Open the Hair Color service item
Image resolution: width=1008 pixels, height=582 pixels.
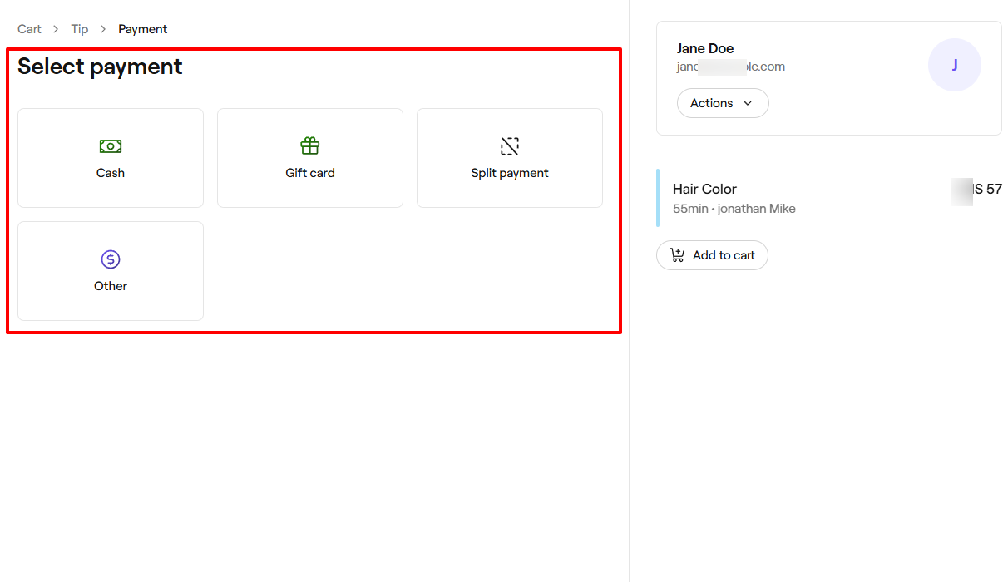tap(704, 189)
